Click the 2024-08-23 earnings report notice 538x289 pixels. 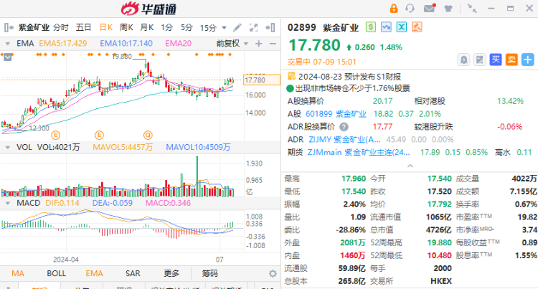349,77
